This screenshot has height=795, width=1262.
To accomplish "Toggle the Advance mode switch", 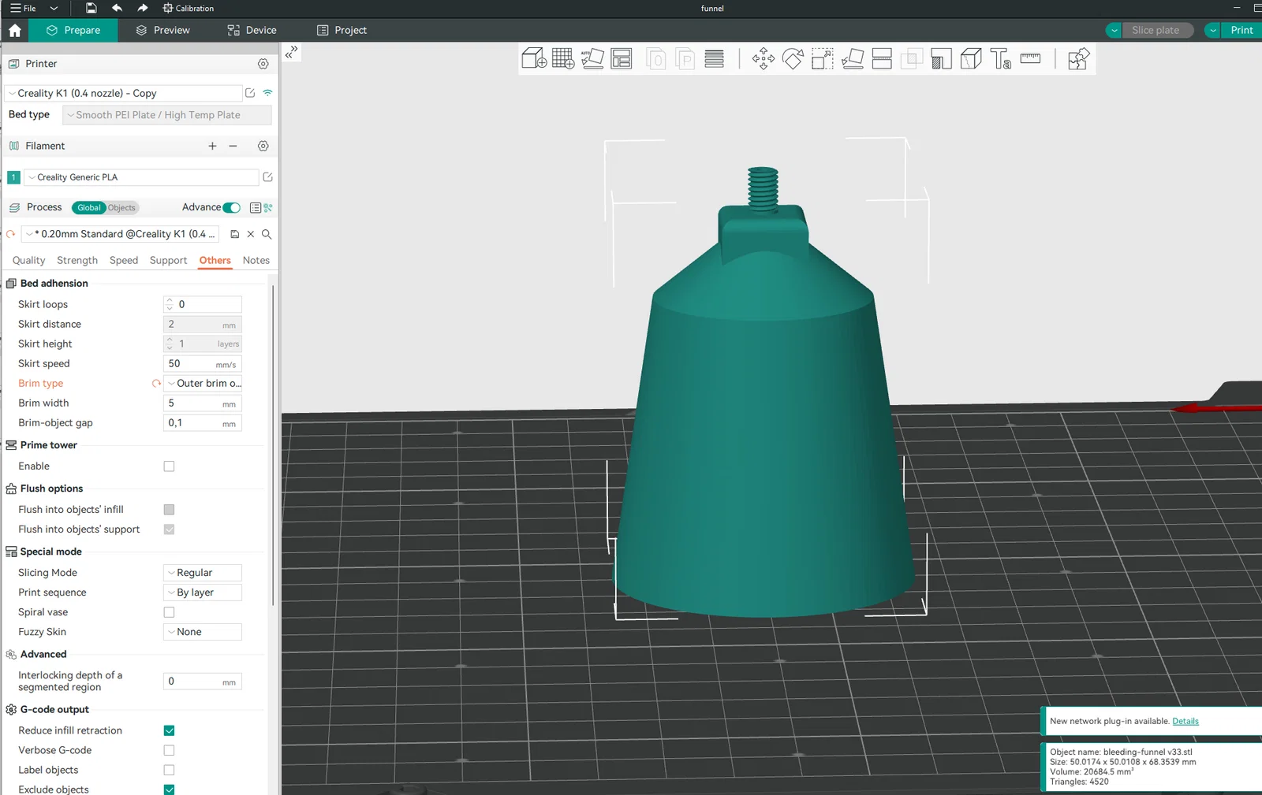I will [x=232, y=207].
